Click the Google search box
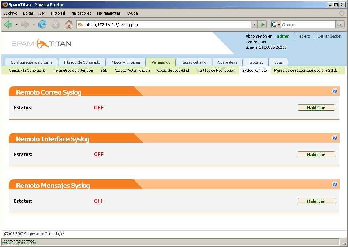The width and height of the screenshot is (348, 247). click(308, 24)
